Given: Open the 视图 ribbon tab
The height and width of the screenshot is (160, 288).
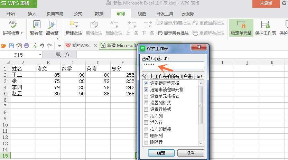Looking at the screenshot, I should 142,13.
